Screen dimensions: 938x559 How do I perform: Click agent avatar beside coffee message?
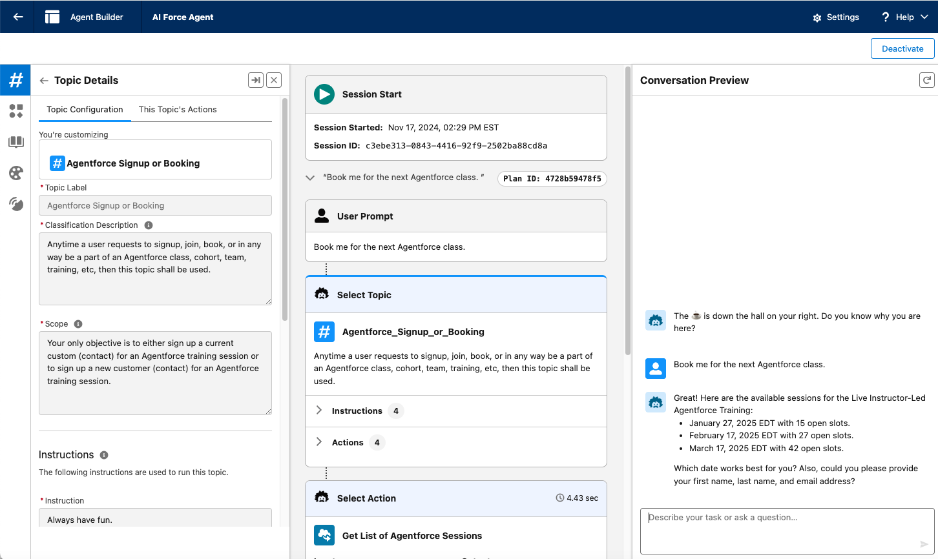pyautogui.click(x=656, y=320)
